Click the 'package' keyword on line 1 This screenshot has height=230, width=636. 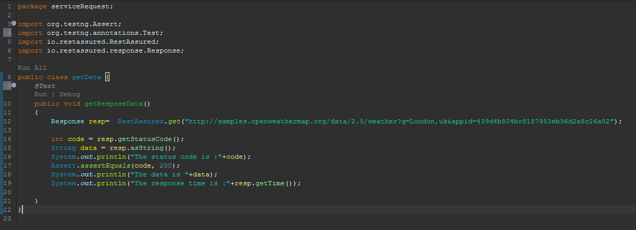tap(32, 6)
